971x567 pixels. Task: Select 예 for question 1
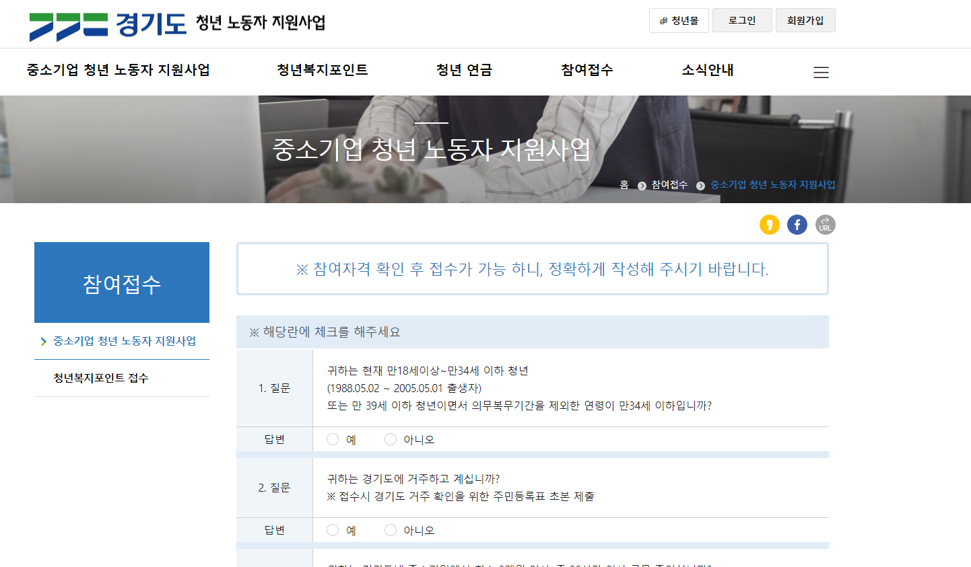(332, 439)
